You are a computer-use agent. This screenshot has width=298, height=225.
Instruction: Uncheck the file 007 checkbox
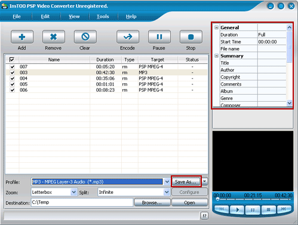point(13,67)
